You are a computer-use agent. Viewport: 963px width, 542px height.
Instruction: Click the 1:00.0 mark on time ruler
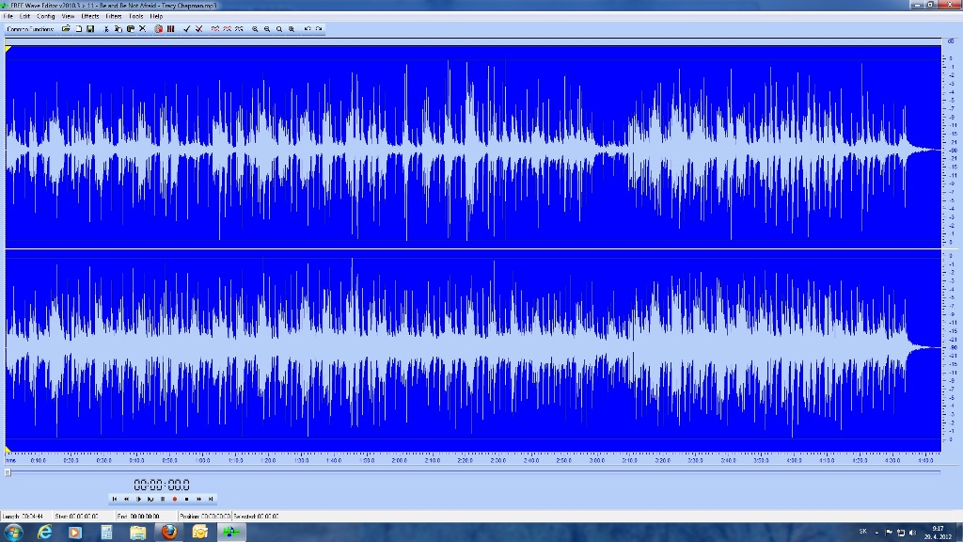202,460
